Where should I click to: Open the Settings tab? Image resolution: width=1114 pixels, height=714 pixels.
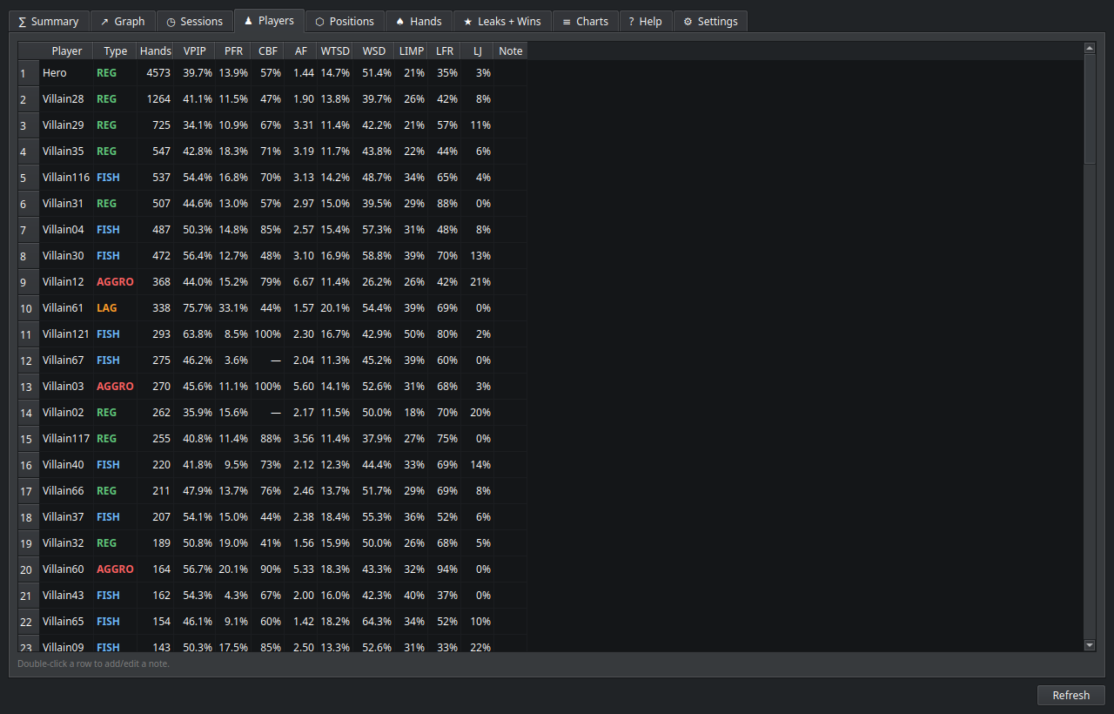point(710,21)
